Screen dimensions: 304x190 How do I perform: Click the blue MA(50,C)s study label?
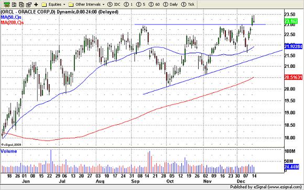pos(11,17)
